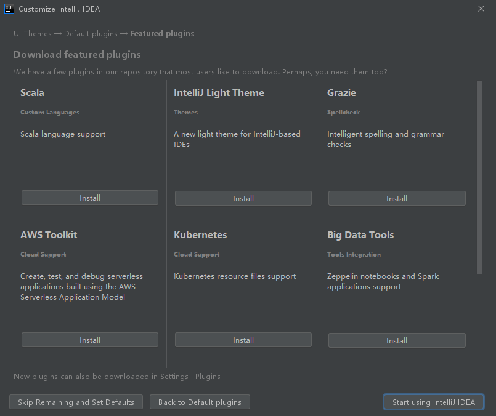The height and width of the screenshot is (416, 496).
Task: Click the Grazie plugin title
Action: 341,93
